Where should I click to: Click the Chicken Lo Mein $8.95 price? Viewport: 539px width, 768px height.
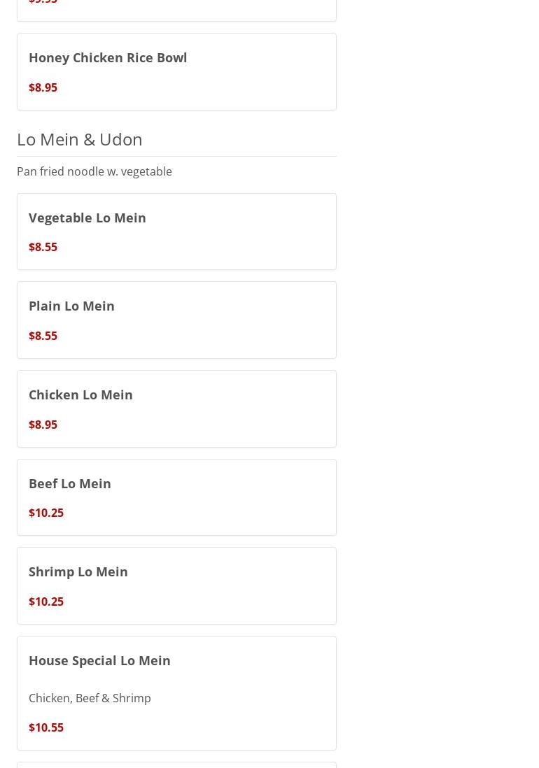click(x=43, y=425)
